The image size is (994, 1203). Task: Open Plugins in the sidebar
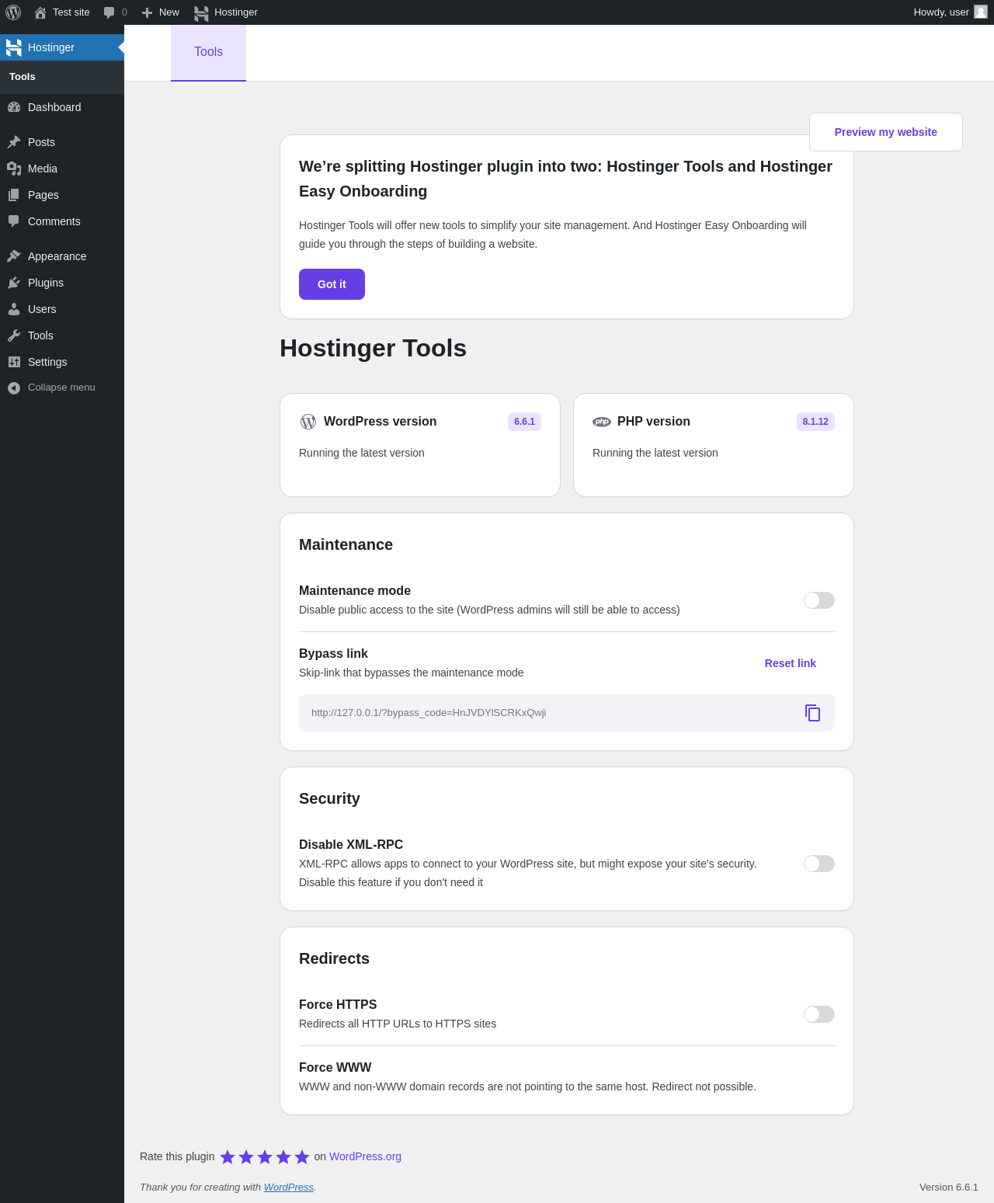click(x=46, y=283)
